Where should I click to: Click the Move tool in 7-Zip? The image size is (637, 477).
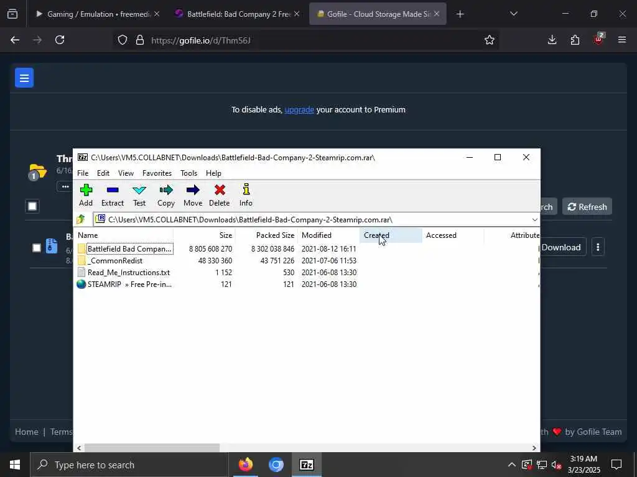point(193,195)
